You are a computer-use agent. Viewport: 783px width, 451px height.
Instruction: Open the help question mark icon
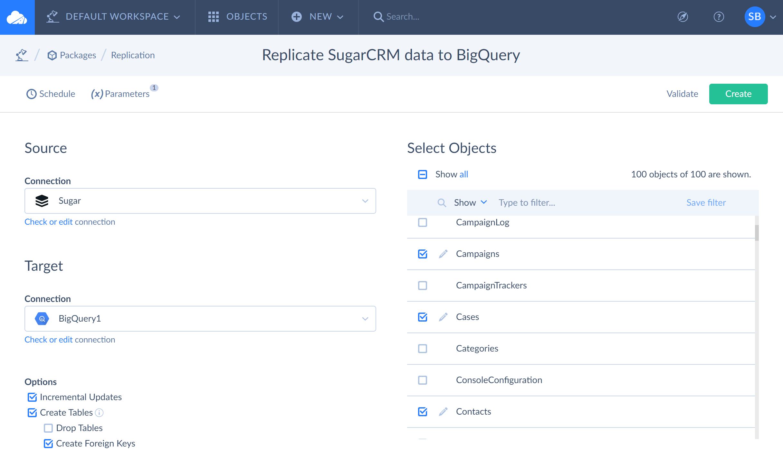pos(719,17)
